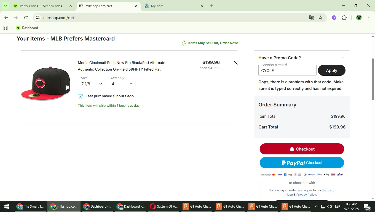Switch the ESP input language
The width and height of the screenshot is (375, 212).
point(338,206)
